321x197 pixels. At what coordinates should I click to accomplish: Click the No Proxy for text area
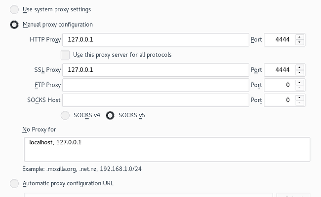[167, 149]
